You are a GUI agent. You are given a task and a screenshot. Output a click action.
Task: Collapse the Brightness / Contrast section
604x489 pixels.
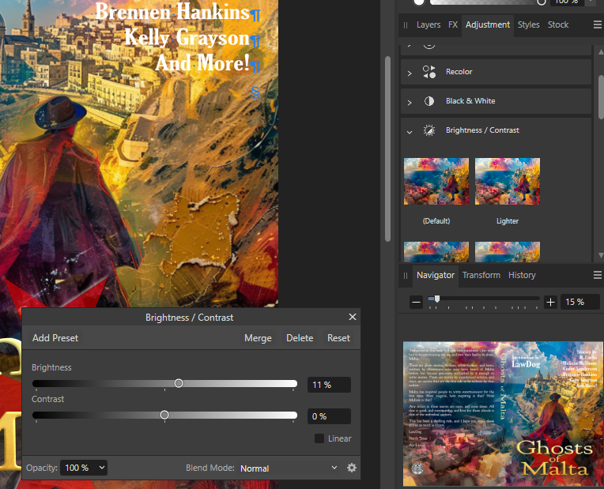(410, 131)
